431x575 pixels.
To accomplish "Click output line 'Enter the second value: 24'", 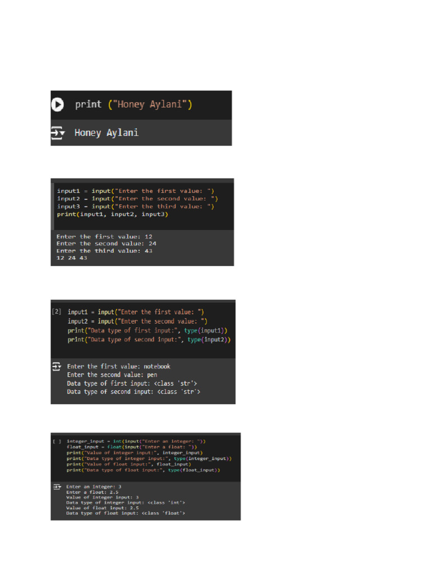I will point(106,244).
